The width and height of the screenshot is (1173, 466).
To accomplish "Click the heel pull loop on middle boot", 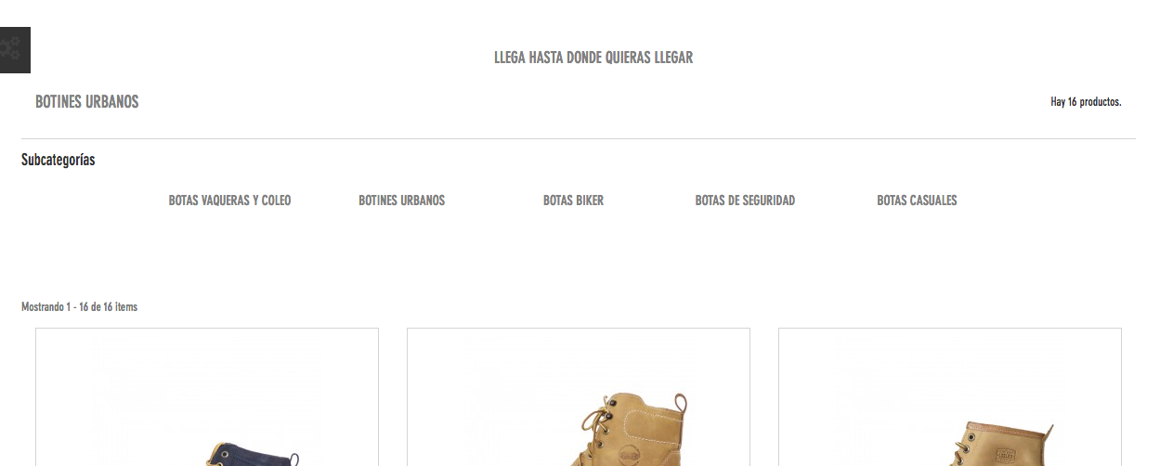I will (x=681, y=404).
